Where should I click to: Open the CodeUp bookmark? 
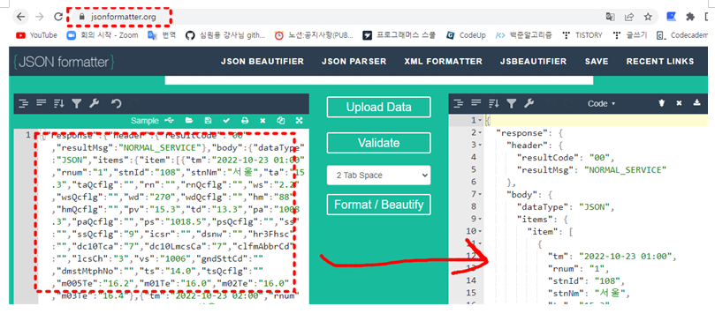tap(466, 35)
